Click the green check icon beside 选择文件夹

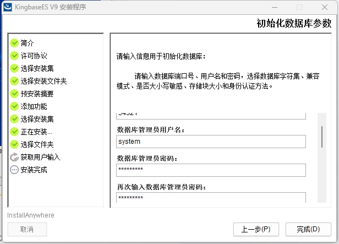point(14,144)
